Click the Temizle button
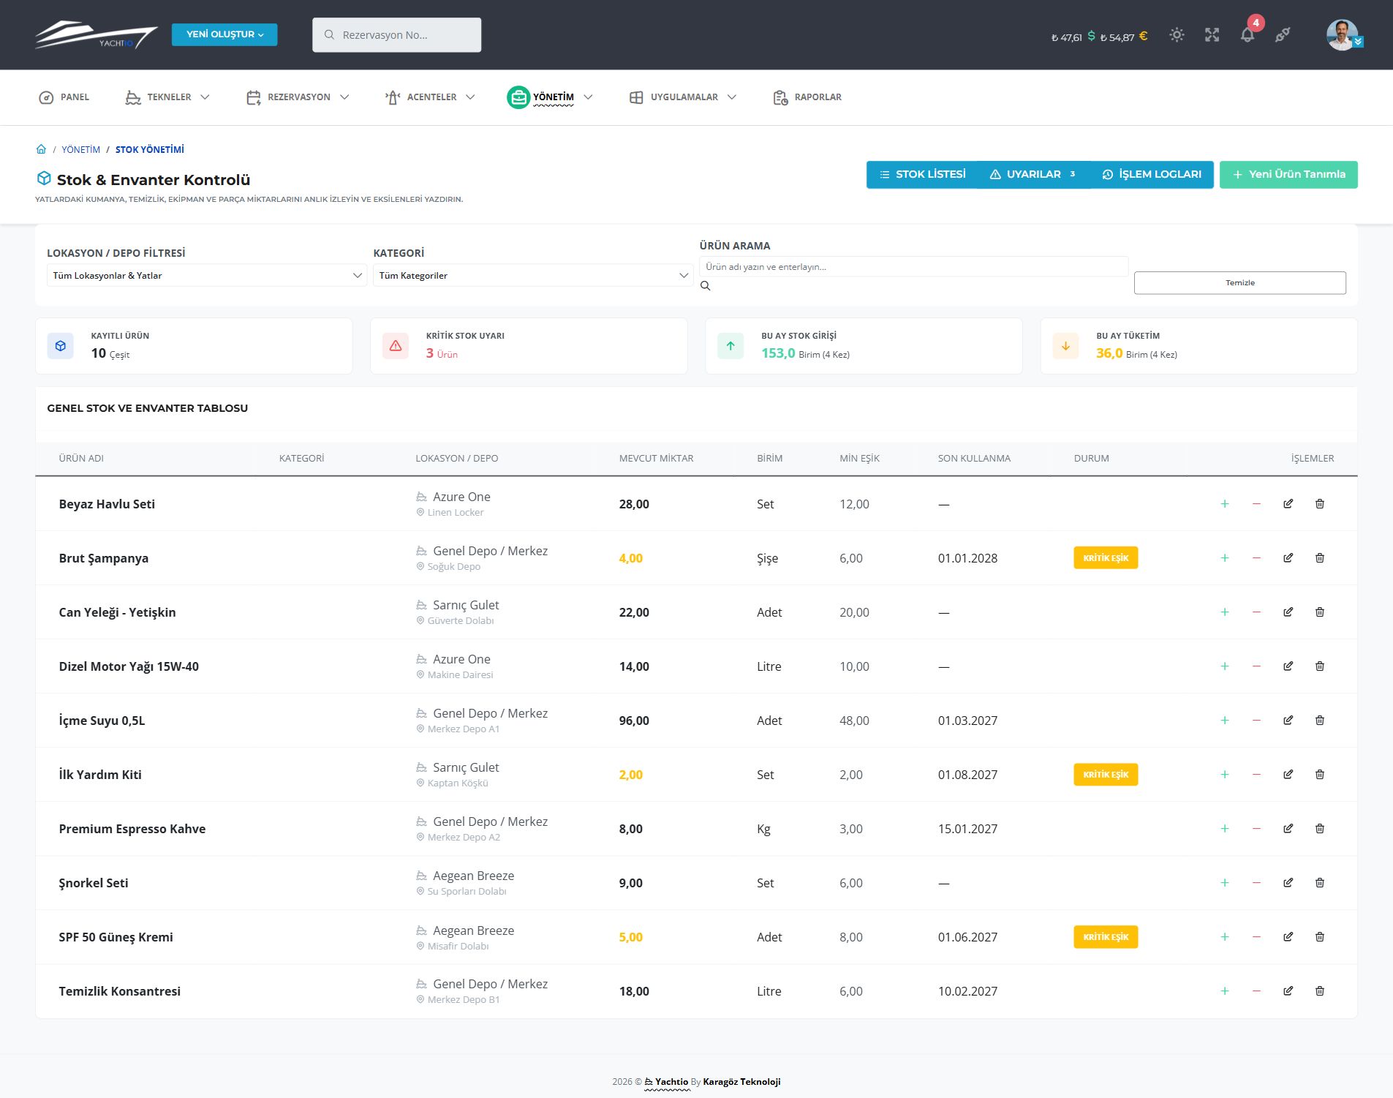1393x1098 pixels. pyautogui.click(x=1239, y=282)
